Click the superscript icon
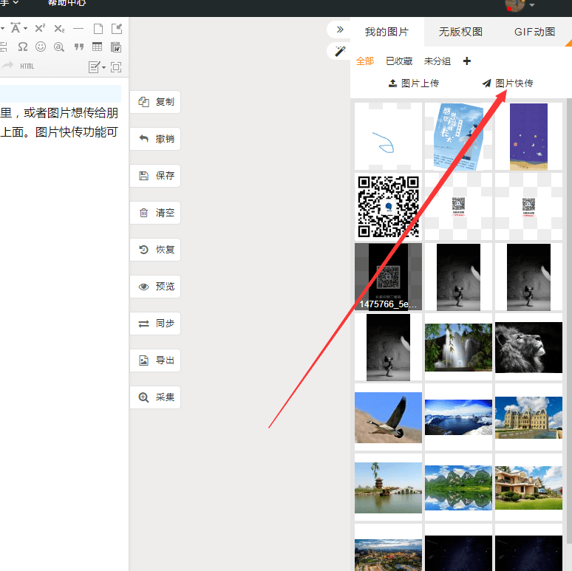 40,29
